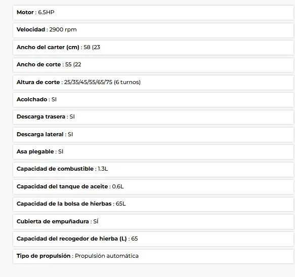Click the Tipo de propulsión row

tap(153, 256)
